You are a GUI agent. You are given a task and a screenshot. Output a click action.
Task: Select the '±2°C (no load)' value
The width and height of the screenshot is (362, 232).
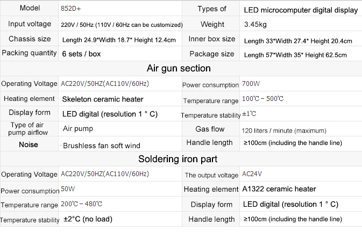89,219
